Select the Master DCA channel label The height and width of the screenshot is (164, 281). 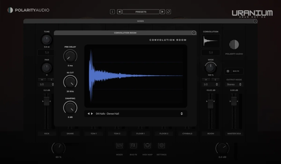click(234, 134)
